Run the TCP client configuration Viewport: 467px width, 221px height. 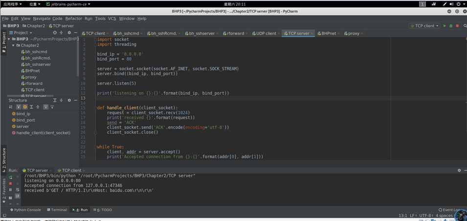tap(445, 26)
